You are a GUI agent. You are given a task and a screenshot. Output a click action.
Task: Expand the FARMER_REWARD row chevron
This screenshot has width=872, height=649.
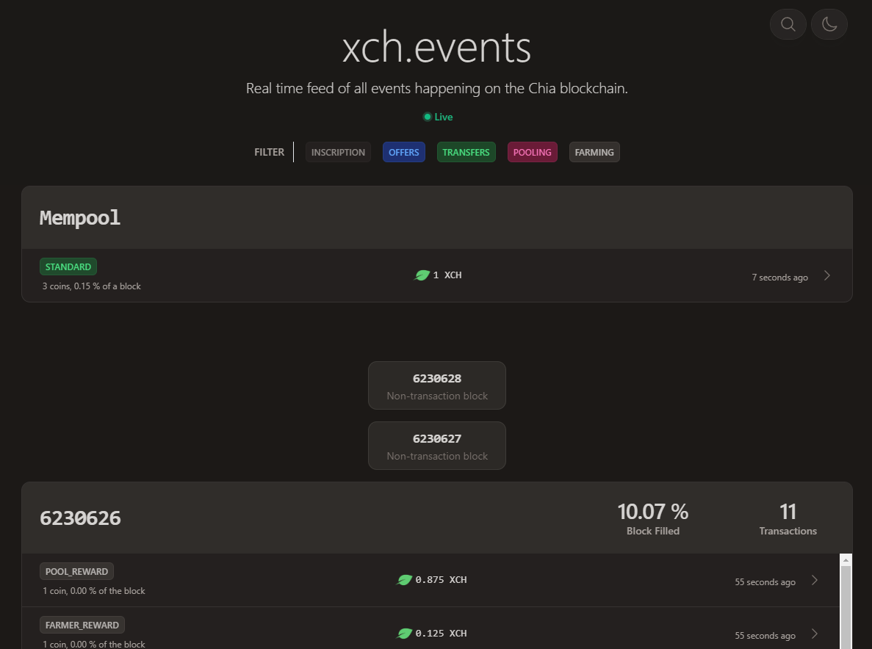815,634
